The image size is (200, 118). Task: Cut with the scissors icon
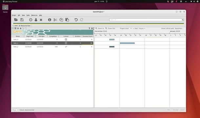point(55,20)
